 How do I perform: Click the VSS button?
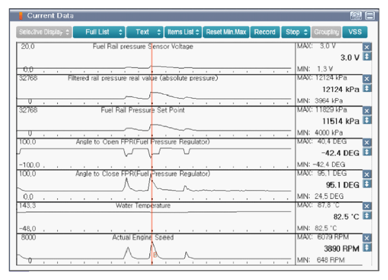pos(355,32)
